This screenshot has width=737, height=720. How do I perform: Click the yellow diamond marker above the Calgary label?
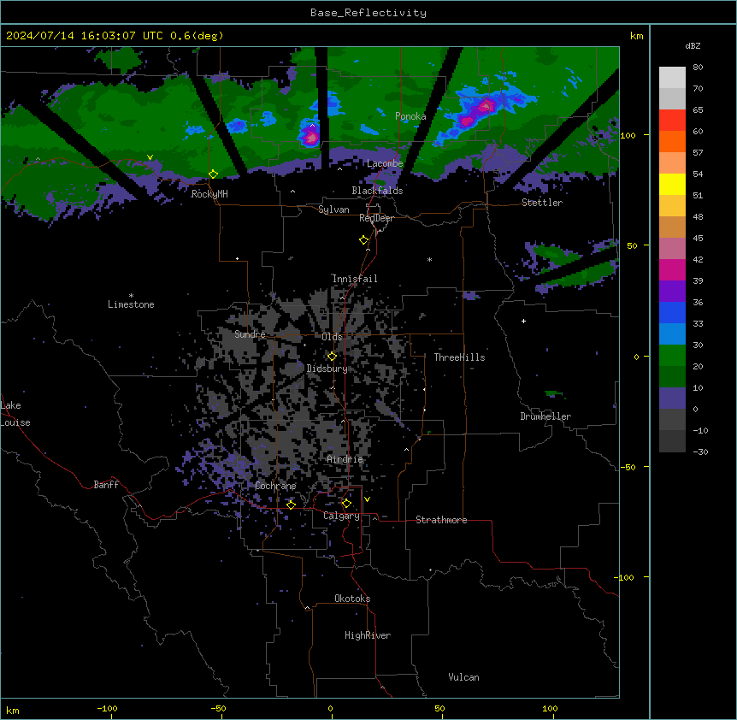click(x=346, y=504)
